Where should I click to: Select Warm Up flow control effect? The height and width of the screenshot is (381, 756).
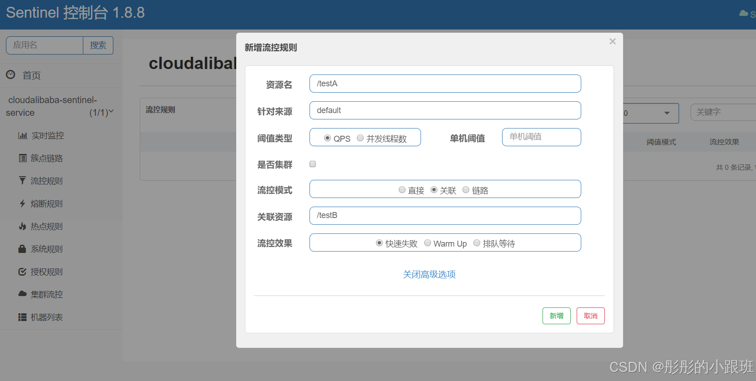pyautogui.click(x=427, y=243)
